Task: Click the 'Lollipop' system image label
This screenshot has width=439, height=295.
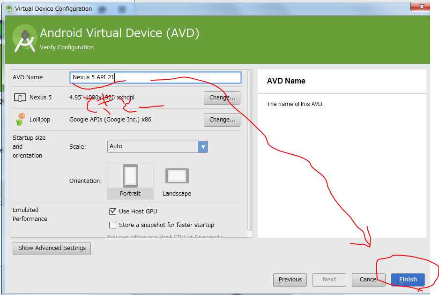Action: pyautogui.click(x=40, y=120)
